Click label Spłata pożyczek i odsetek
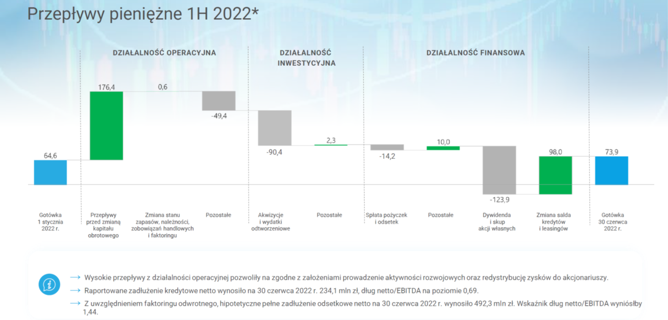 (387, 219)
